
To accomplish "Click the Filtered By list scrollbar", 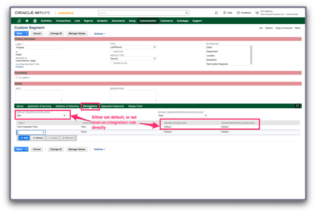I will (251, 53).
